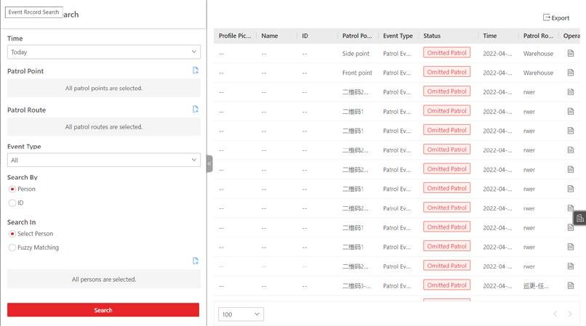Click the Profile Pic... column header

click(235, 36)
